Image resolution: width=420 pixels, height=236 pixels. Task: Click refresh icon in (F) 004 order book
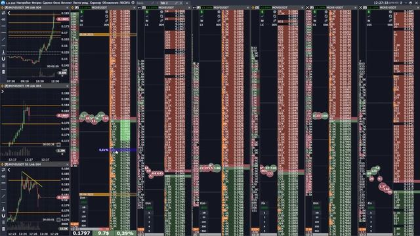pyautogui.click(x=106, y=16)
